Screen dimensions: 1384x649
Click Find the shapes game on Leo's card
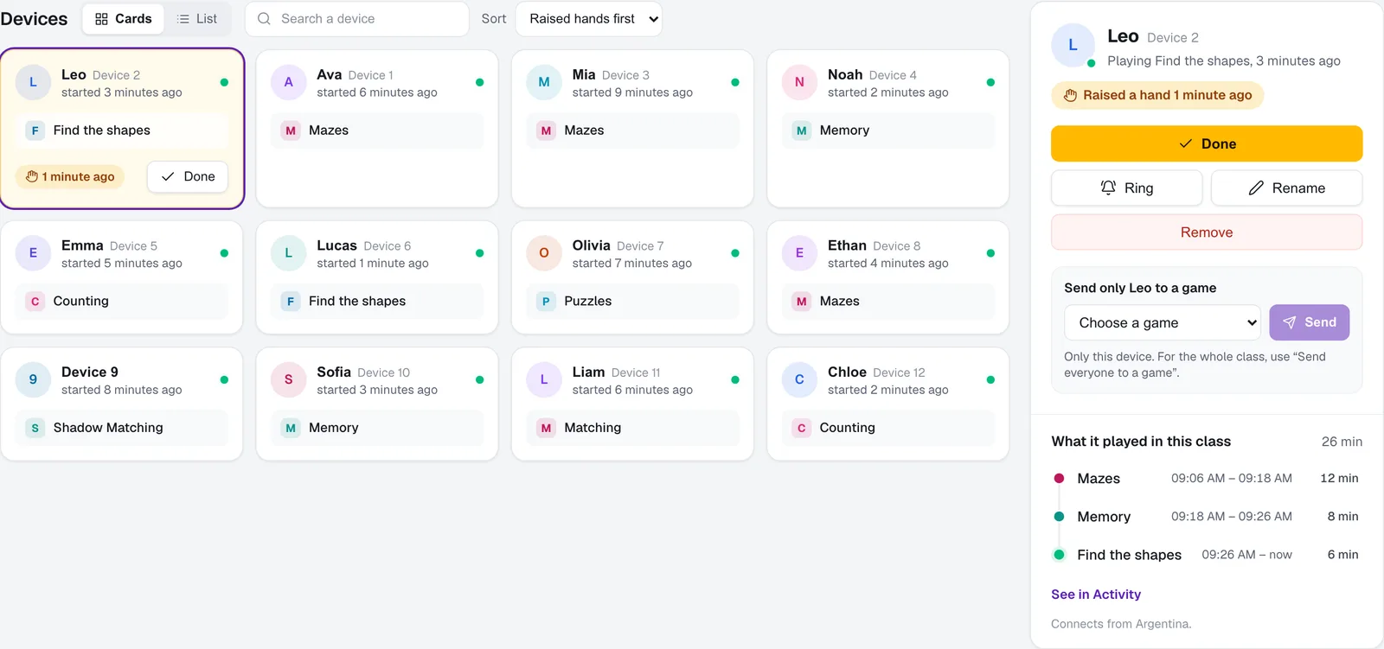(x=122, y=130)
